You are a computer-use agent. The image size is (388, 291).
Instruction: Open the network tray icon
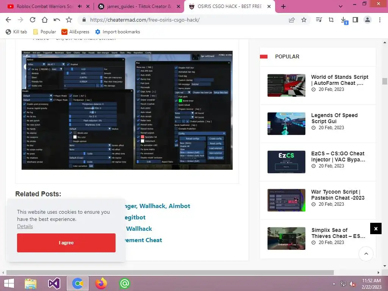tap(343, 284)
